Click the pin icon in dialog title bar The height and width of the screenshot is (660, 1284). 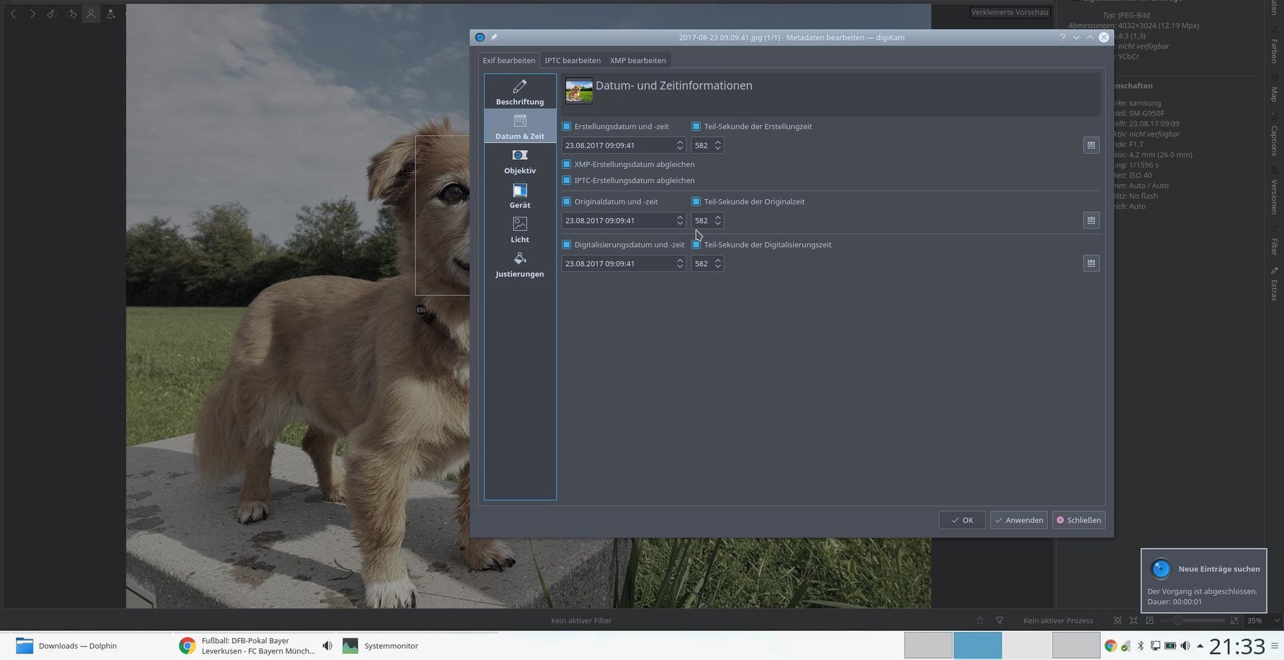494,37
